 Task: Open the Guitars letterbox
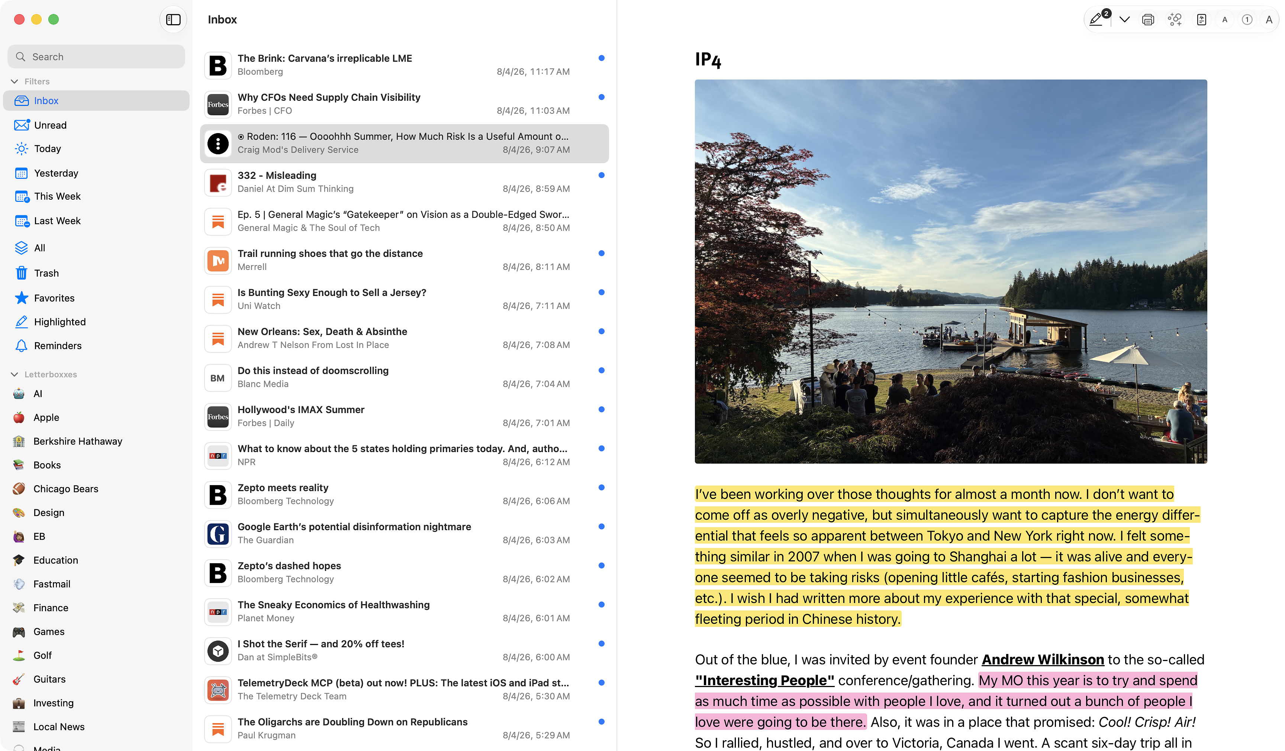(96, 679)
